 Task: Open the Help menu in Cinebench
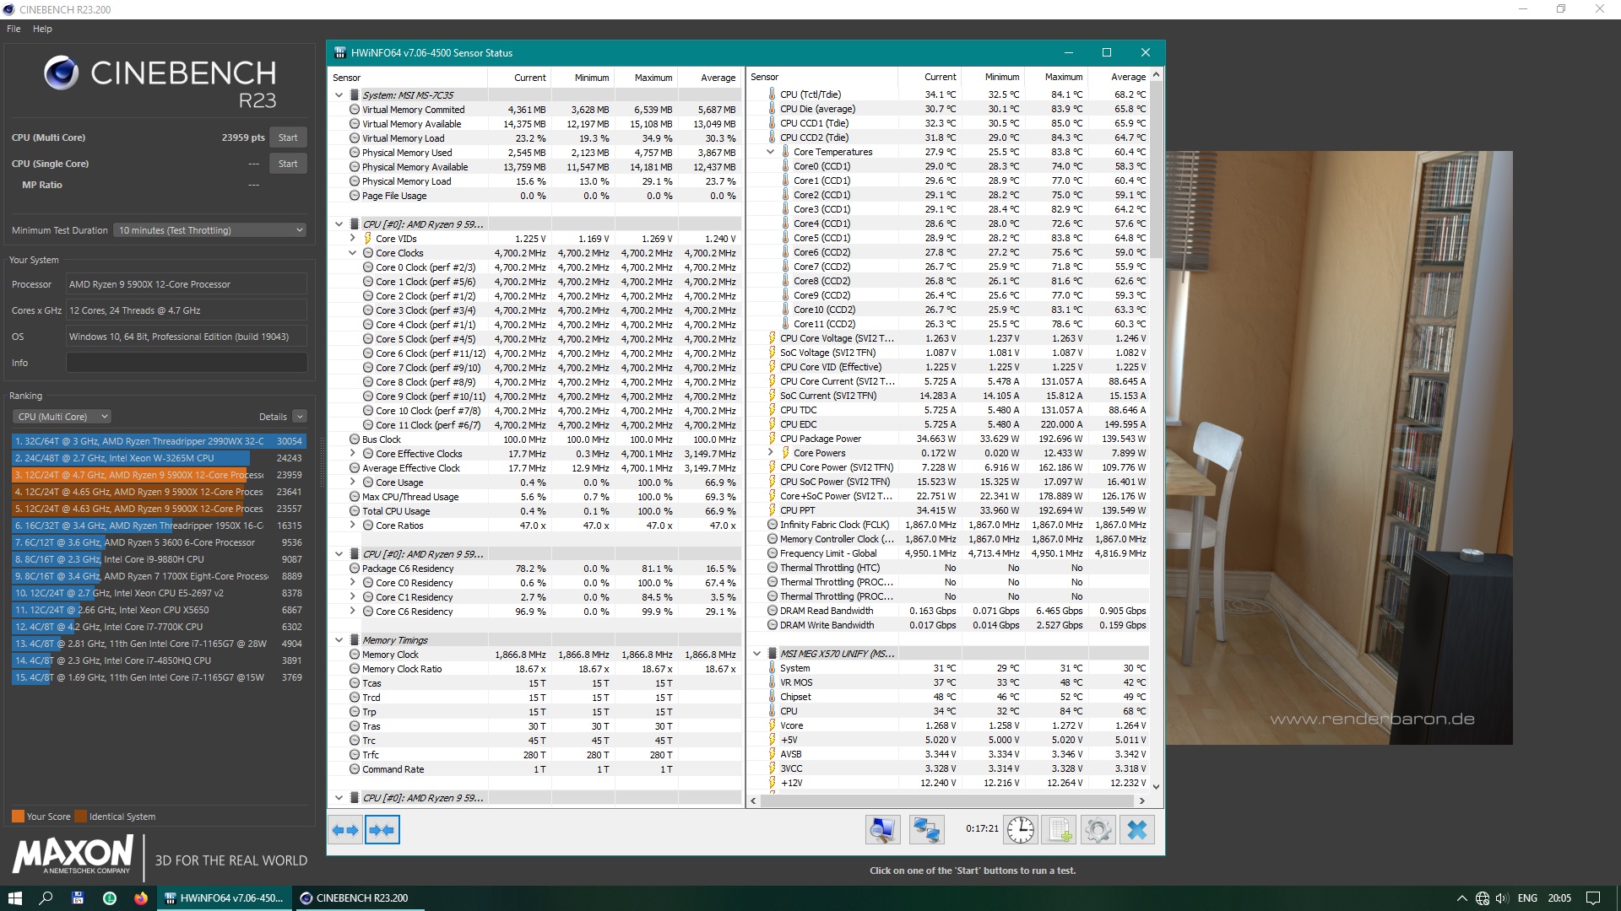coord(42,29)
